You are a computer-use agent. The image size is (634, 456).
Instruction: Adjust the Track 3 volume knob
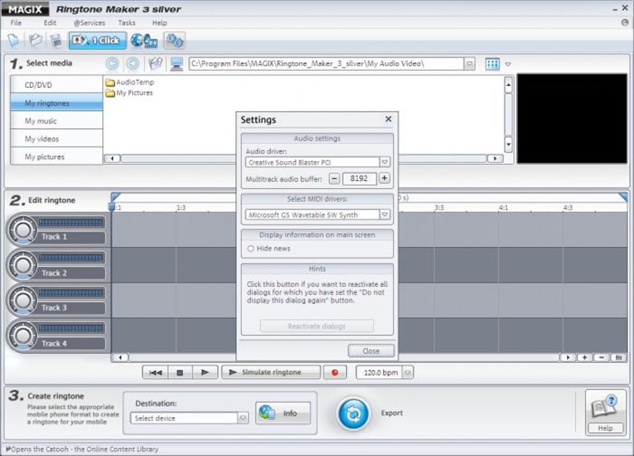pyautogui.click(x=22, y=300)
